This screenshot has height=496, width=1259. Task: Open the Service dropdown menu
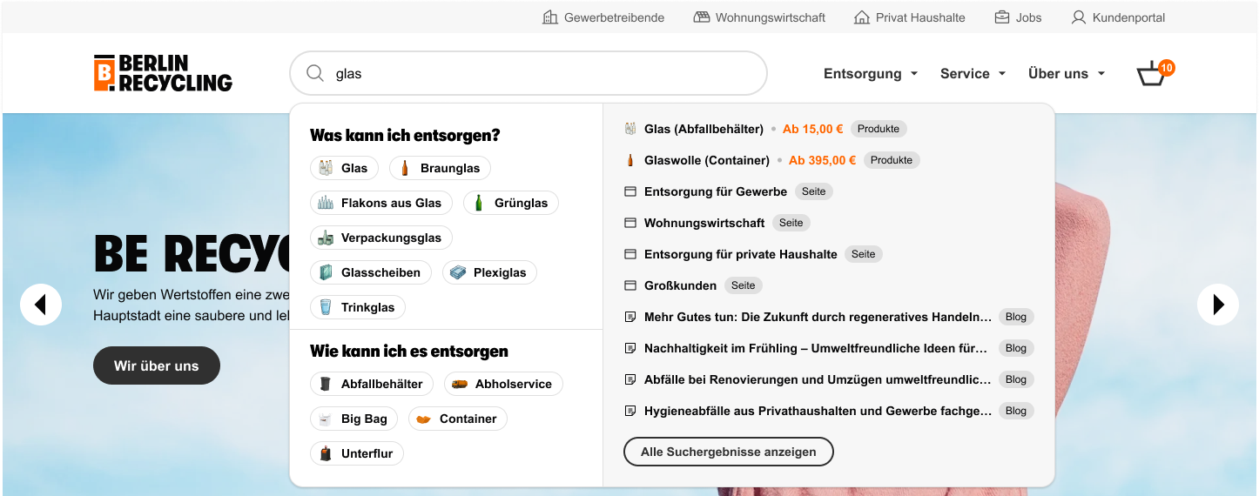973,74
